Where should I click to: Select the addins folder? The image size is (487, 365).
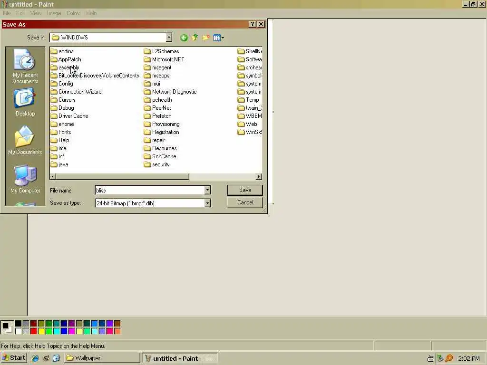coord(62,51)
